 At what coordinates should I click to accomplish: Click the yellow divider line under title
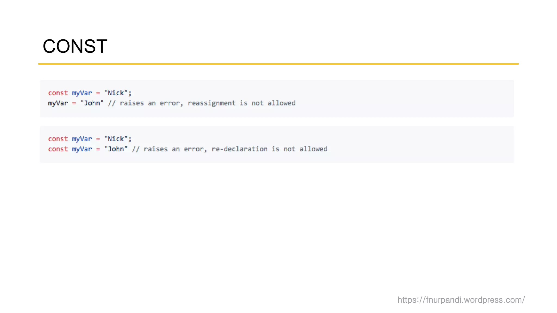[x=278, y=64]
